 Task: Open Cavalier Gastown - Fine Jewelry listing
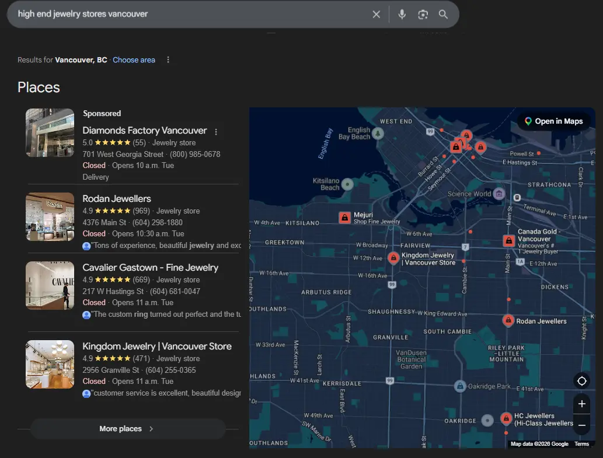[150, 268]
